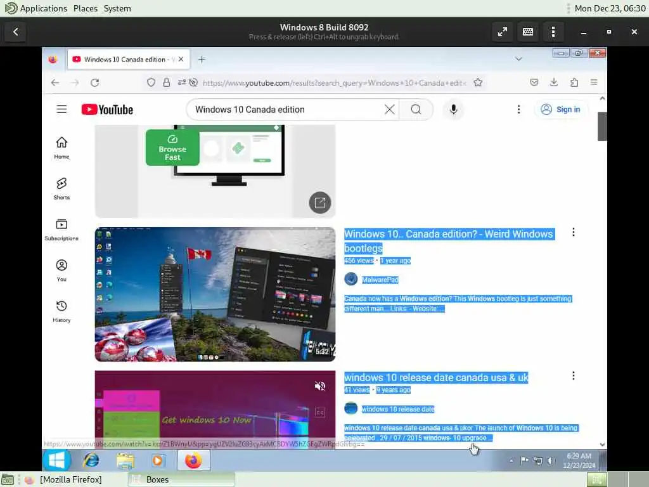This screenshot has width=649, height=487.
Task: Open Boxes keyboard shortcuts menu
Action: click(528, 32)
